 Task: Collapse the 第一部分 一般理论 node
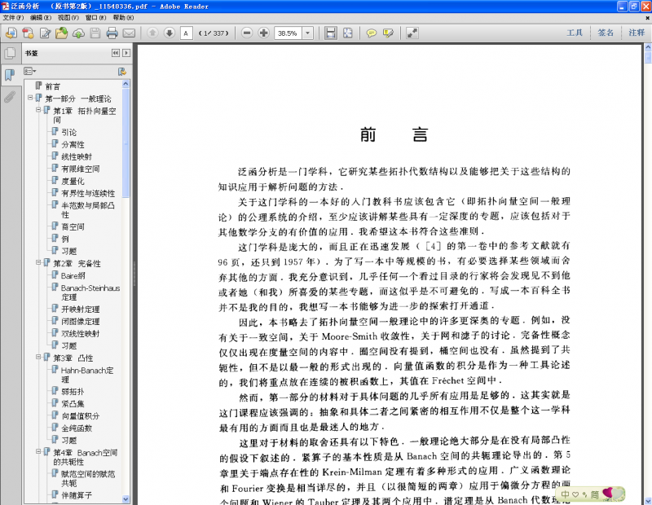[30, 98]
